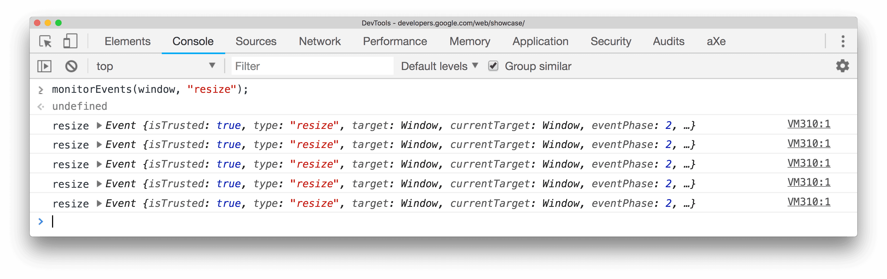Clear the console messages
This screenshot has width=887, height=279.
click(71, 66)
